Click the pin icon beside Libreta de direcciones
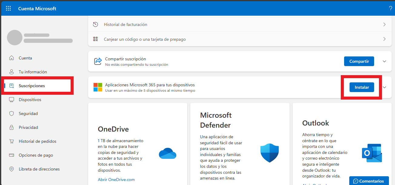 [x=12, y=169]
